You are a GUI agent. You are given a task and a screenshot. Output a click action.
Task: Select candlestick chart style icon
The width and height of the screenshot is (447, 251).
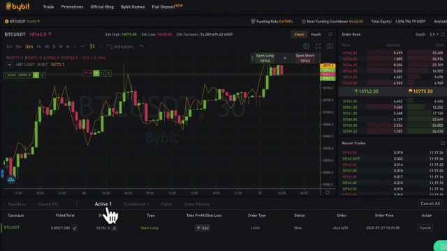pyautogui.click(x=92, y=47)
